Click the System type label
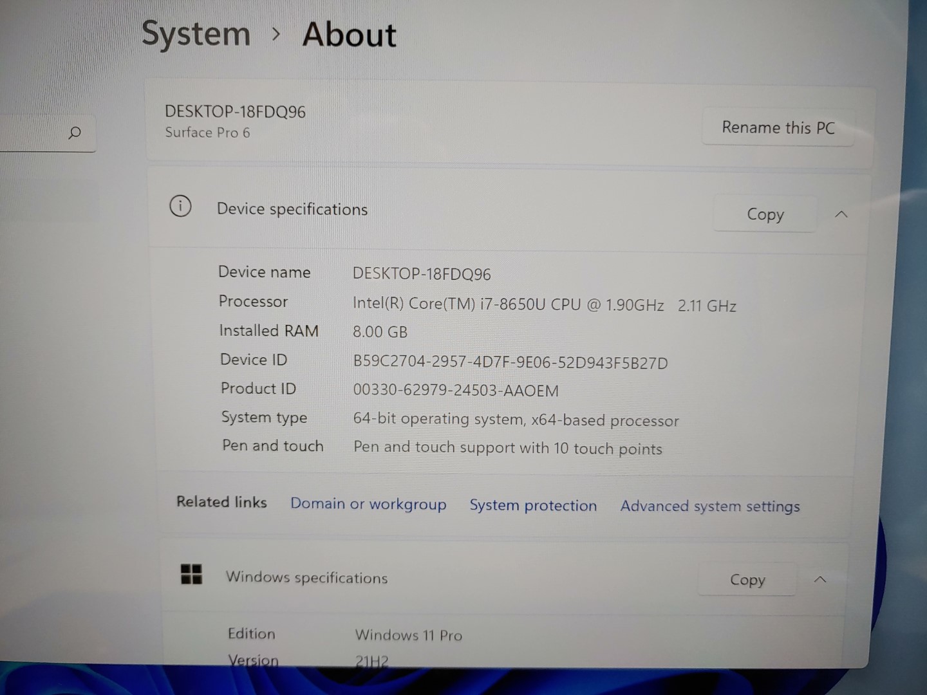 click(264, 418)
